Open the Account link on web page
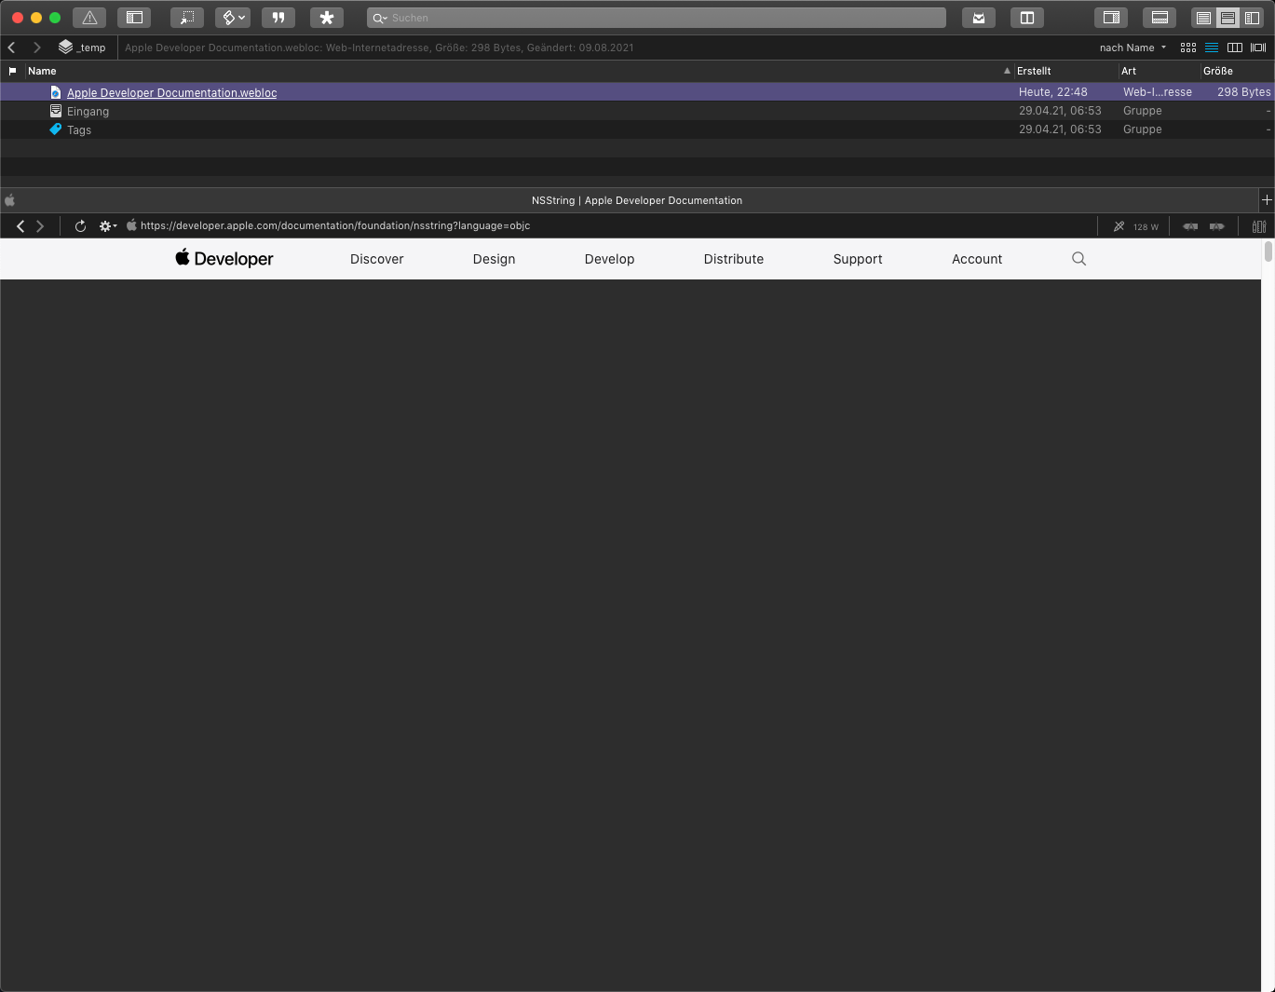This screenshot has height=992, width=1275. (x=977, y=259)
